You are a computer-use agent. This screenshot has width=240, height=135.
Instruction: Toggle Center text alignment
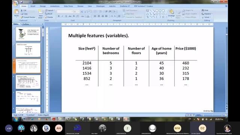tap(99, 16)
